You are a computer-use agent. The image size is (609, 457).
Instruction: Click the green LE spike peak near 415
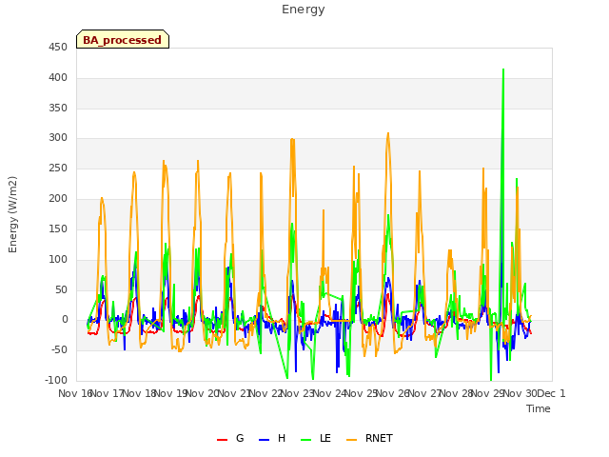[x=503, y=70]
